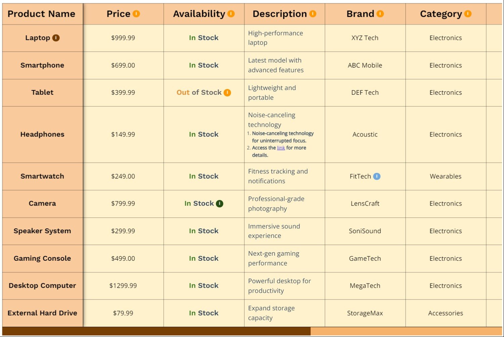
Task: Select the Accessories category for External Hard Drive
Action: [x=446, y=313]
